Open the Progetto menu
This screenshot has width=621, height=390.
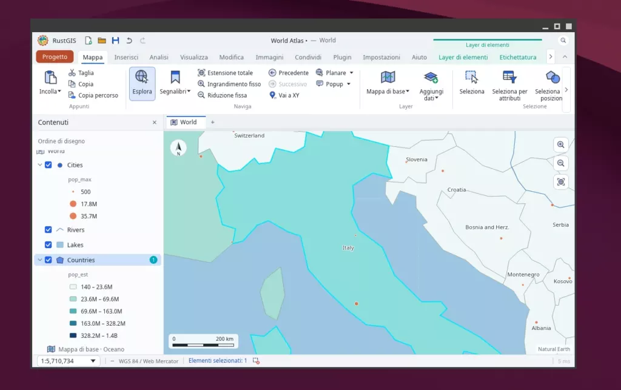55,56
